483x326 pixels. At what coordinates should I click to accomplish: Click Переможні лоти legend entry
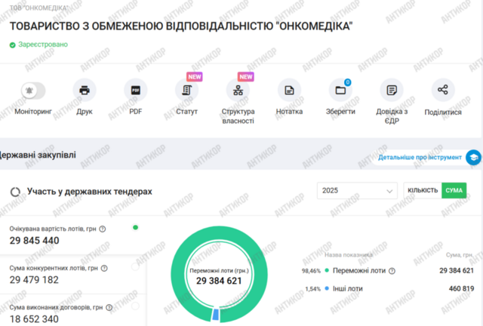click(x=359, y=271)
